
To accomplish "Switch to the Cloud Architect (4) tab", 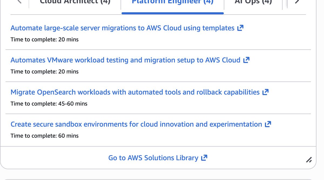I will pos(75,2).
